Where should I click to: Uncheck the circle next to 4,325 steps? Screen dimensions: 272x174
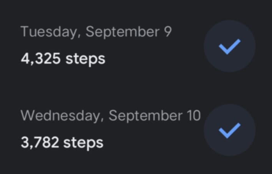(x=229, y=46)
